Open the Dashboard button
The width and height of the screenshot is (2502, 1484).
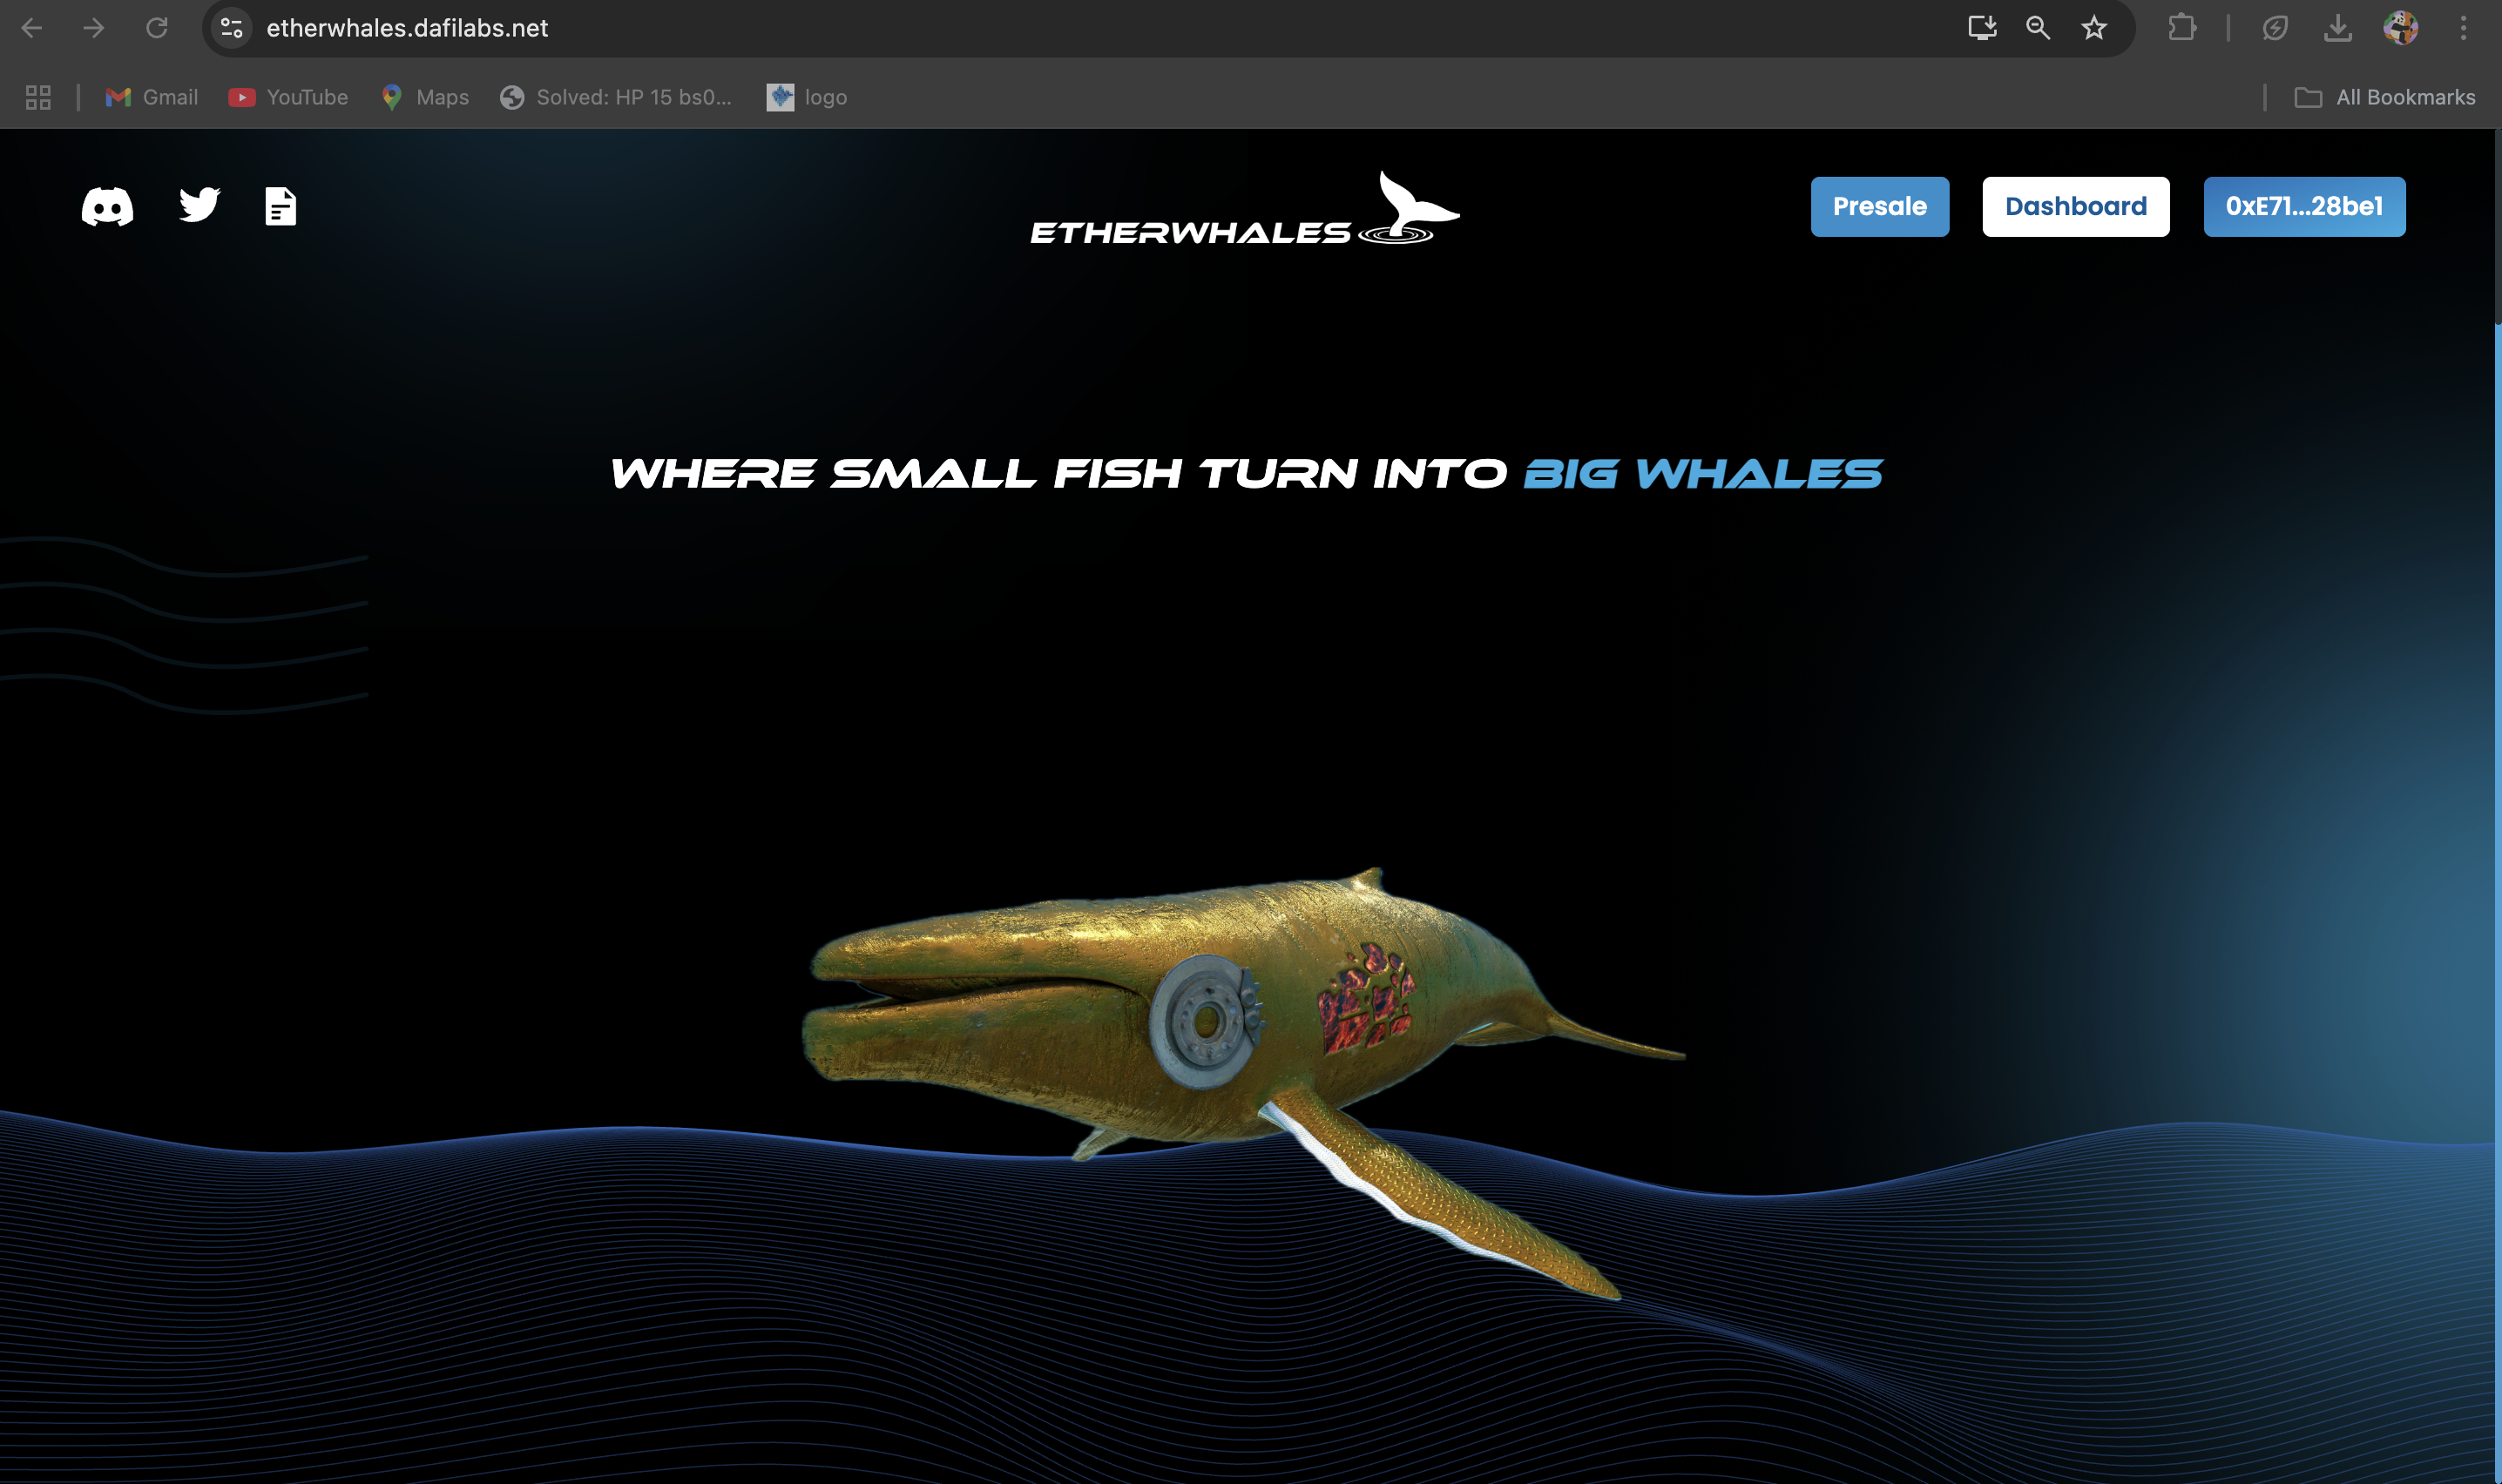click(2076, 207)
